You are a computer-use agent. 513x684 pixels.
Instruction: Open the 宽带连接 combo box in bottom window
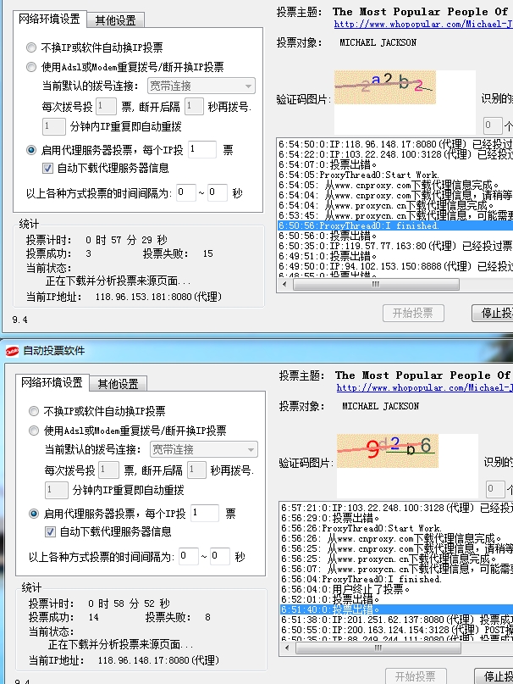coord(203,449)
